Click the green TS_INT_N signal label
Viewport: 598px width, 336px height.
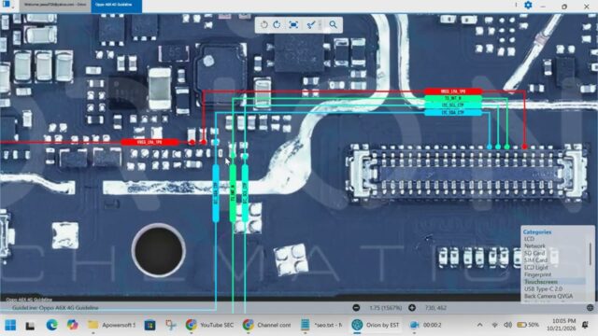click(453, 98)
